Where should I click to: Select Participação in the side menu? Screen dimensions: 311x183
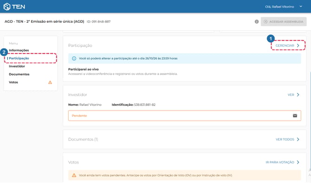pos(19,58)
